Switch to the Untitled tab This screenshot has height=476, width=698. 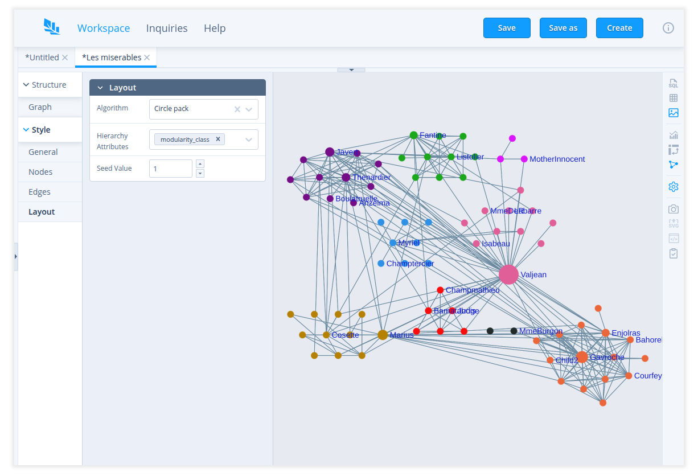coord(42,58)
